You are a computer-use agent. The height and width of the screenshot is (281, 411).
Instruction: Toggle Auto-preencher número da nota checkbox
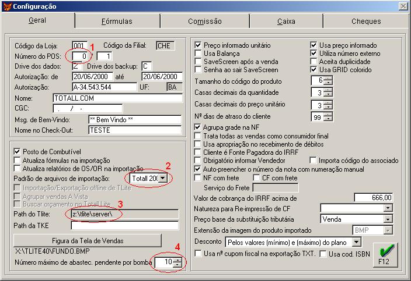pos(198,169)
